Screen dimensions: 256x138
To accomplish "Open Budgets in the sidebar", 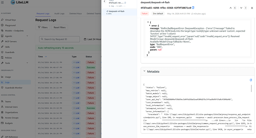I will coord(9,123).
